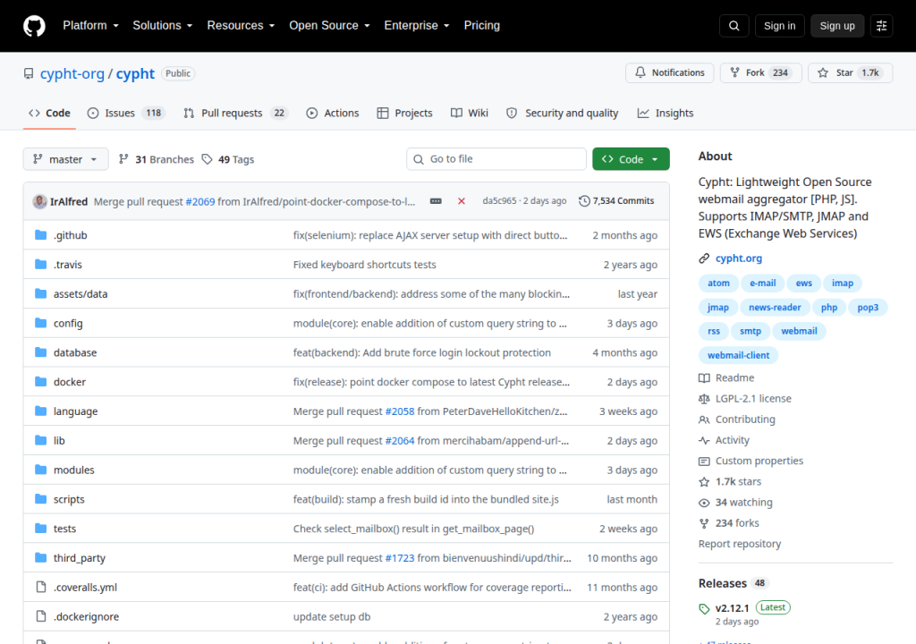Image resolution: width=916 pixels, height=644 pixels.
Task: Switch to the Projects tab
Action: 405,113
